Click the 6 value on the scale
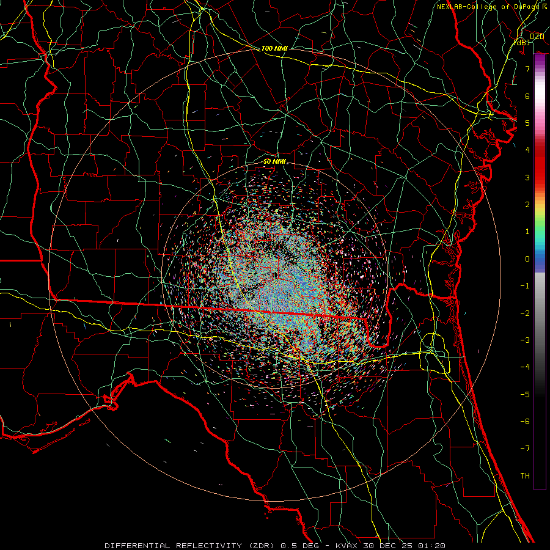Screen dimensions: 550x550 click(x=527, y=96)
